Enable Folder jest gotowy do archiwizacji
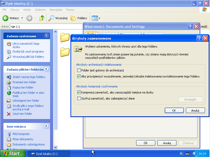 coord(79,70)
